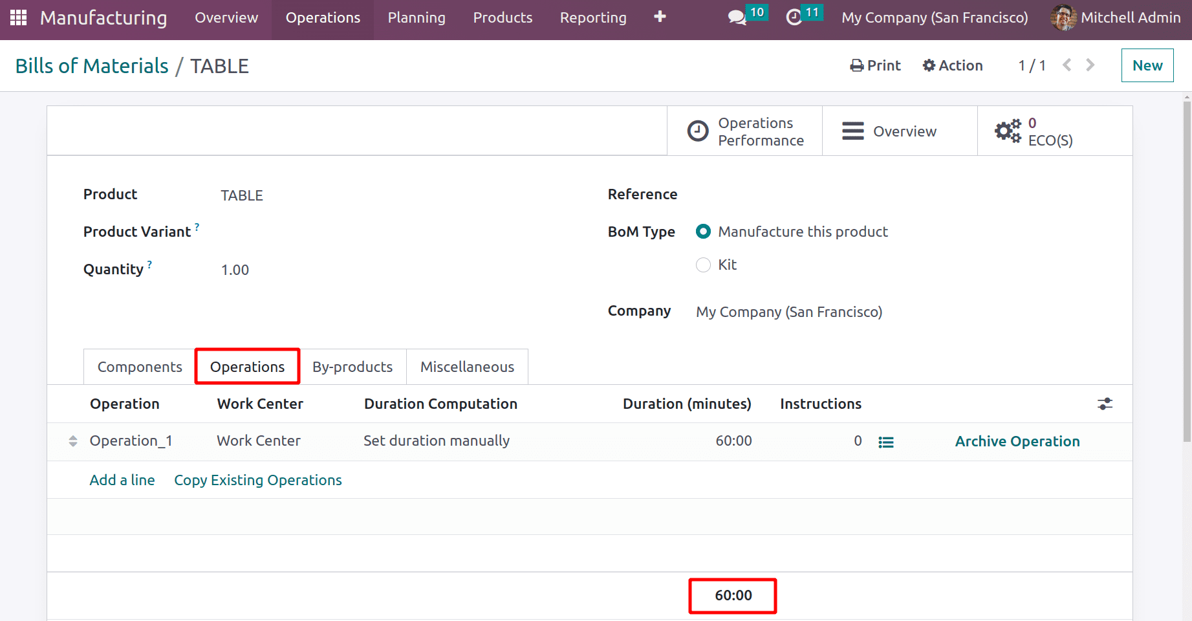Open Operation_1 instructions list icon
This screenshot has height=621, width=1192.
pos(885,442)
